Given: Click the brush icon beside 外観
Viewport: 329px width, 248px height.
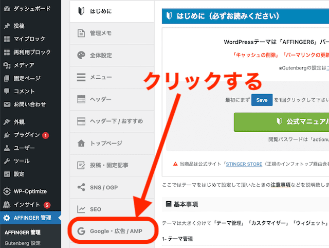Looking at the screenshot, I should pyautogui.click(x=7, y=122).
